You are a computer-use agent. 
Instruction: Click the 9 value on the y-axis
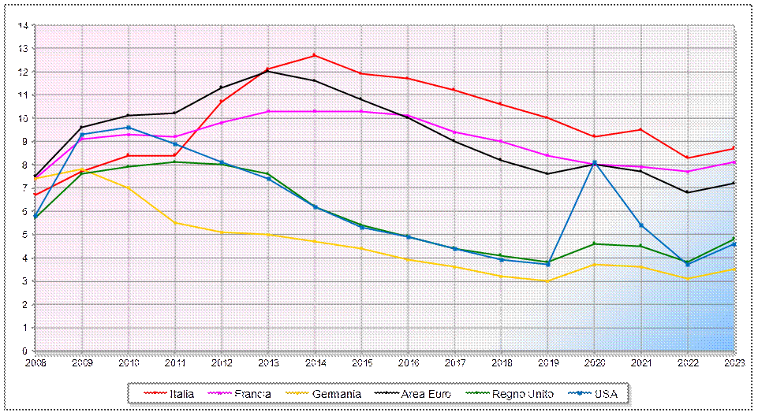click(x=25, y=141)
